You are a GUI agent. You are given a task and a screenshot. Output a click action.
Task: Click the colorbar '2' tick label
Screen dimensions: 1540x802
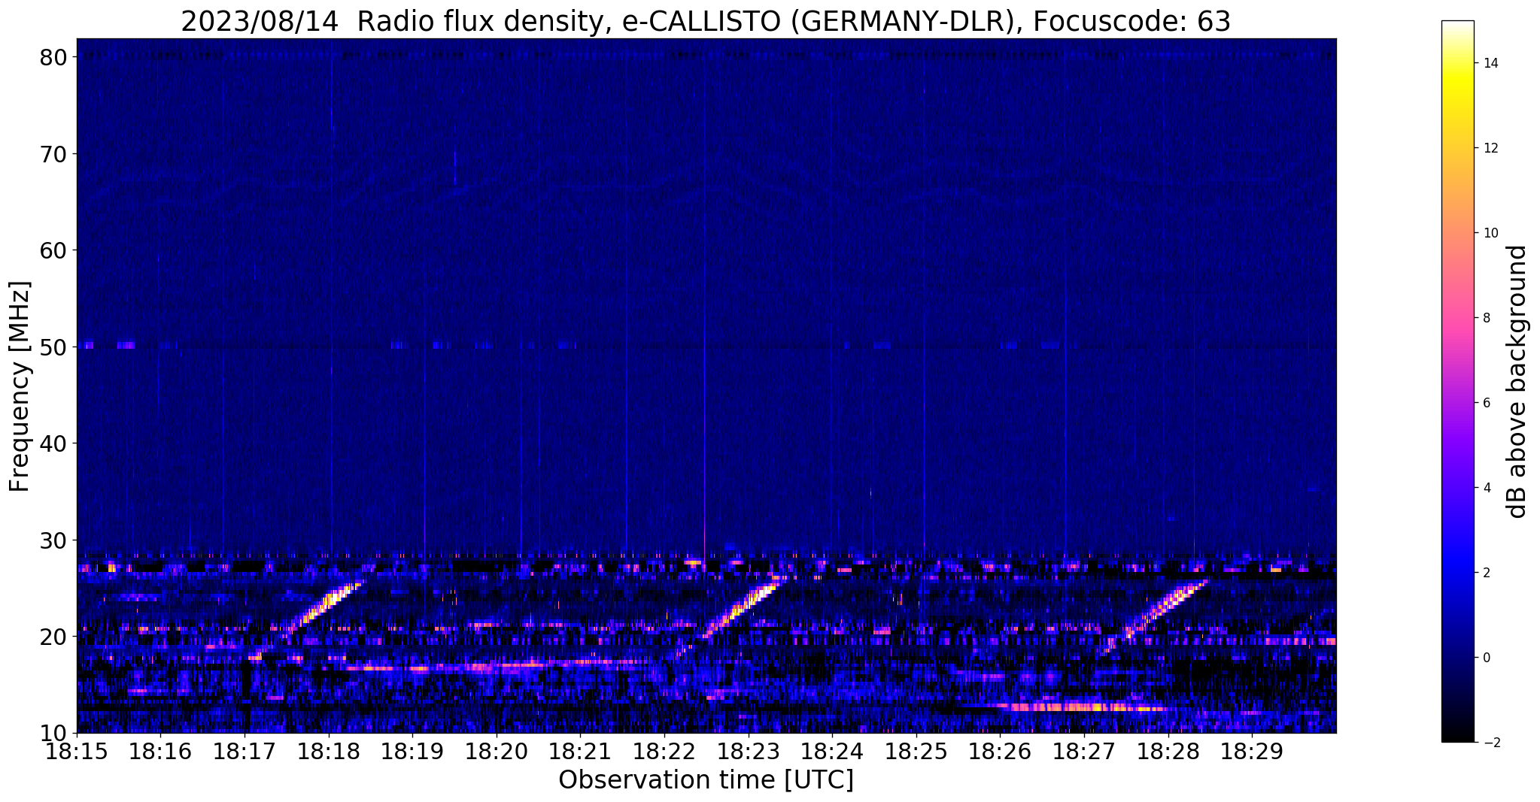(1486, 573)
